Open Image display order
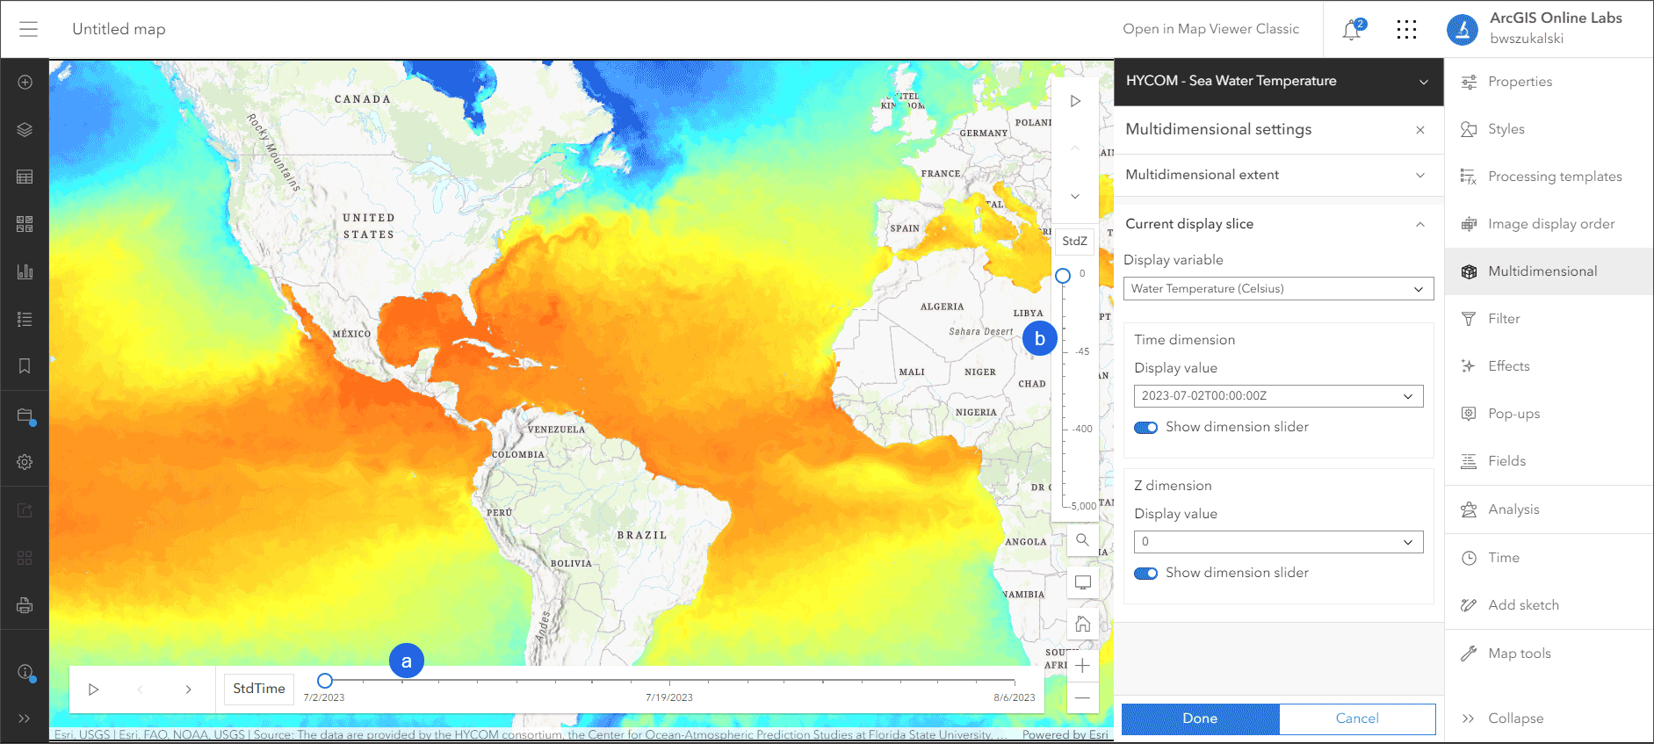The image size is (1654, 744). 1549,224
